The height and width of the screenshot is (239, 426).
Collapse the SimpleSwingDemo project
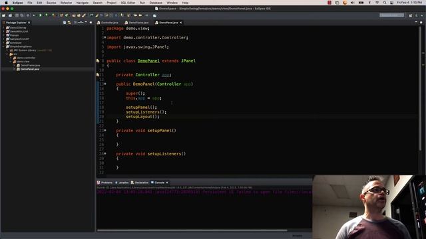[x=3, y=46]
